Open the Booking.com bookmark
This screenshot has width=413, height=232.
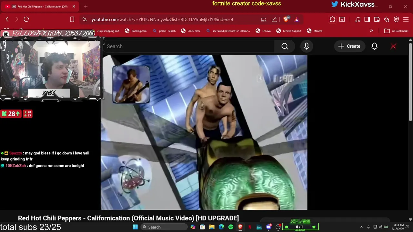tap(136, 31)
